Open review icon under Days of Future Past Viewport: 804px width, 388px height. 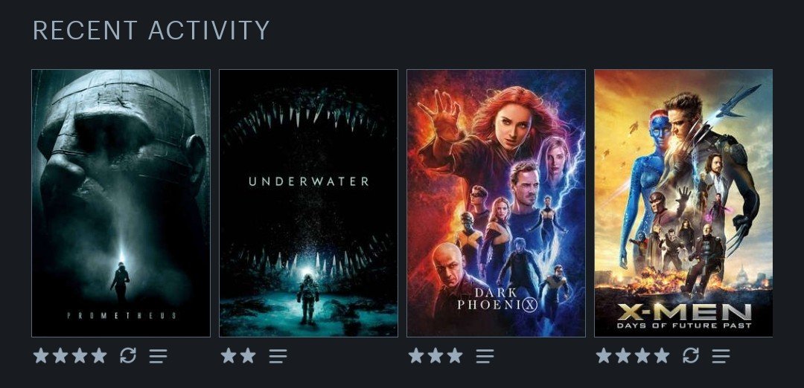[721, 356]
